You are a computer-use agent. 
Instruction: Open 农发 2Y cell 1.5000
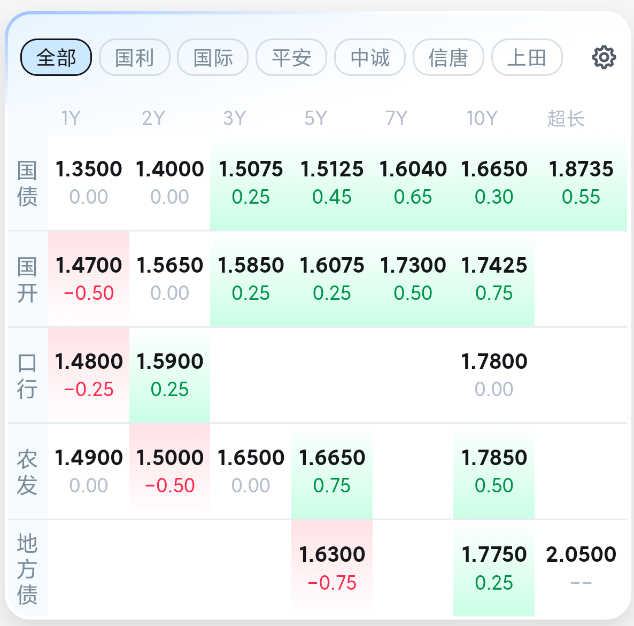[170, 472]
